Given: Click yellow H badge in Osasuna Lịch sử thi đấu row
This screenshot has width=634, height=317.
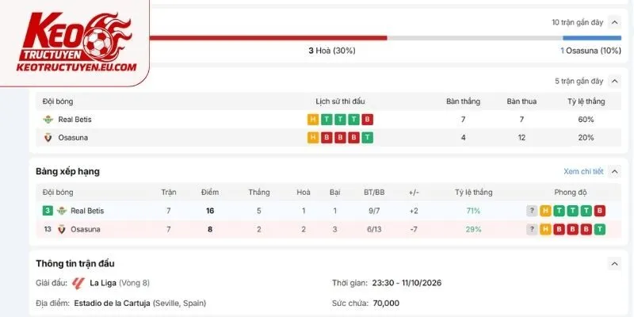Looking at the screenshot, I should 313,137.
